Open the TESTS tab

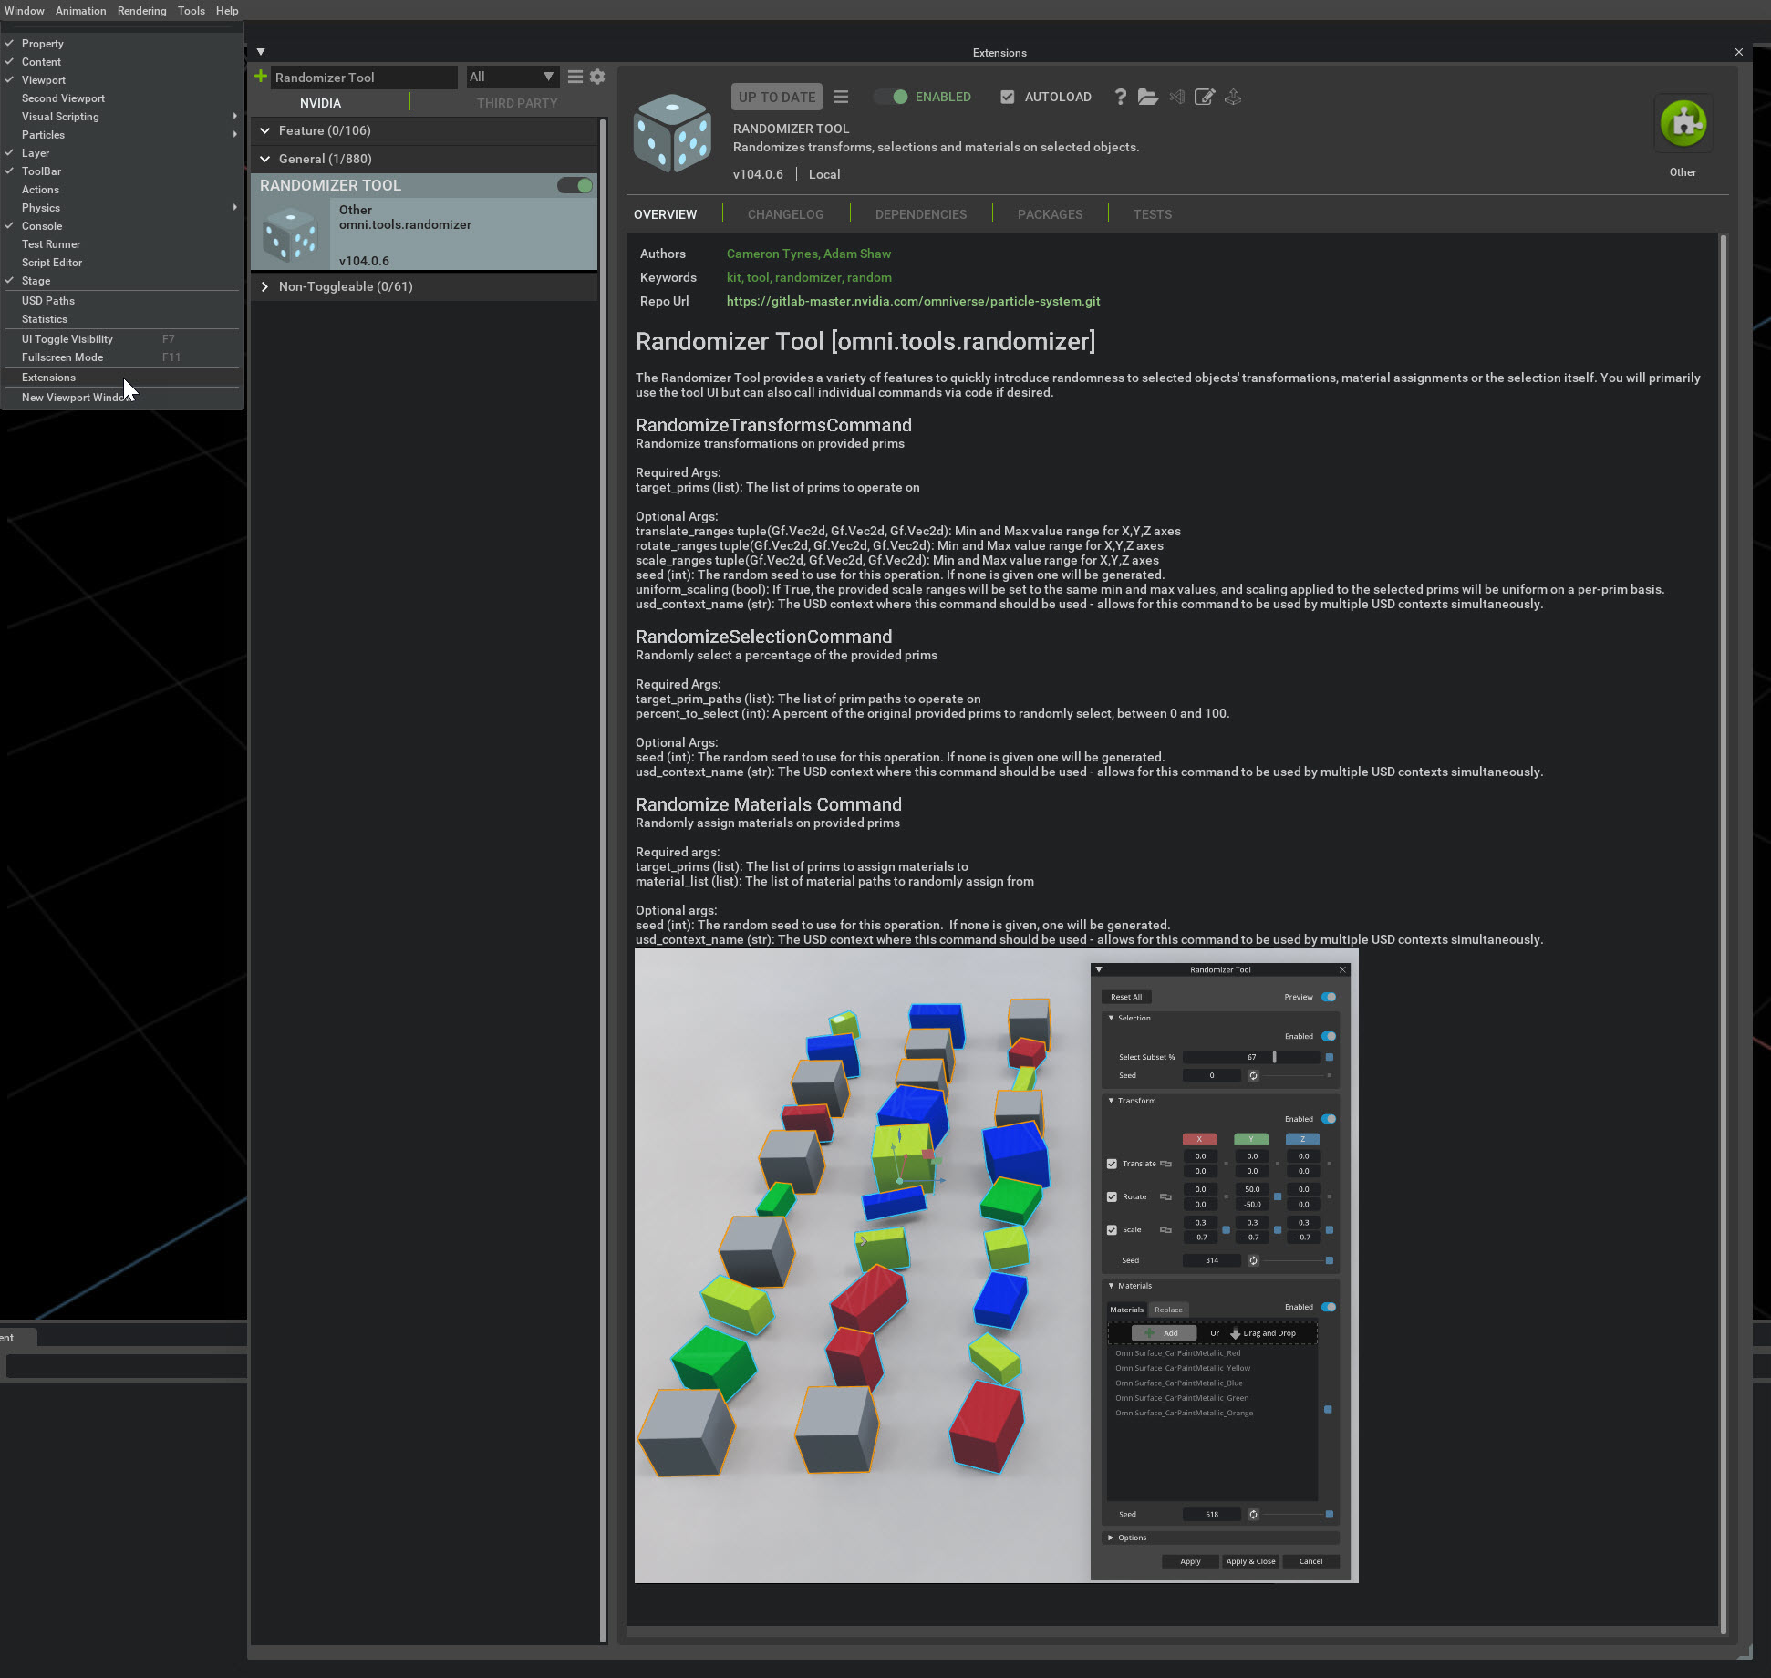pyautogui.click(x=1153, y=214)
